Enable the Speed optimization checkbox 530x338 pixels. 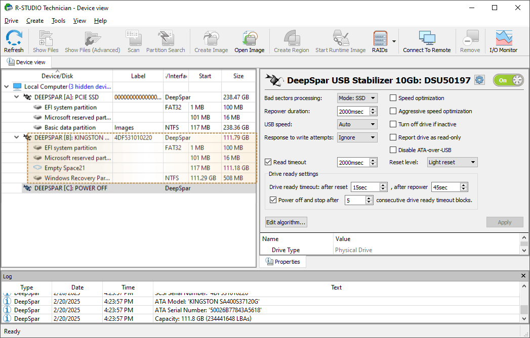point(393,98)
